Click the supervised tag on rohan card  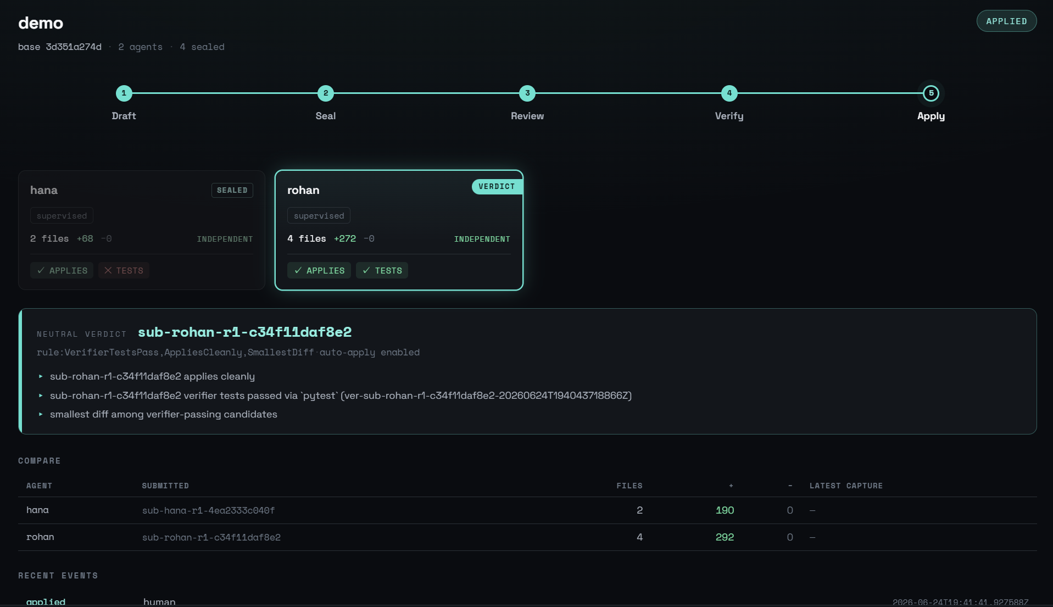click(319, 216)
